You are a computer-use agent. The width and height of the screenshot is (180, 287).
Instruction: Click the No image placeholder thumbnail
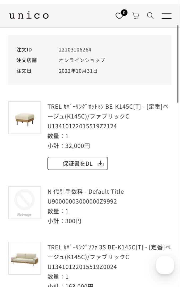coord(25,203)
